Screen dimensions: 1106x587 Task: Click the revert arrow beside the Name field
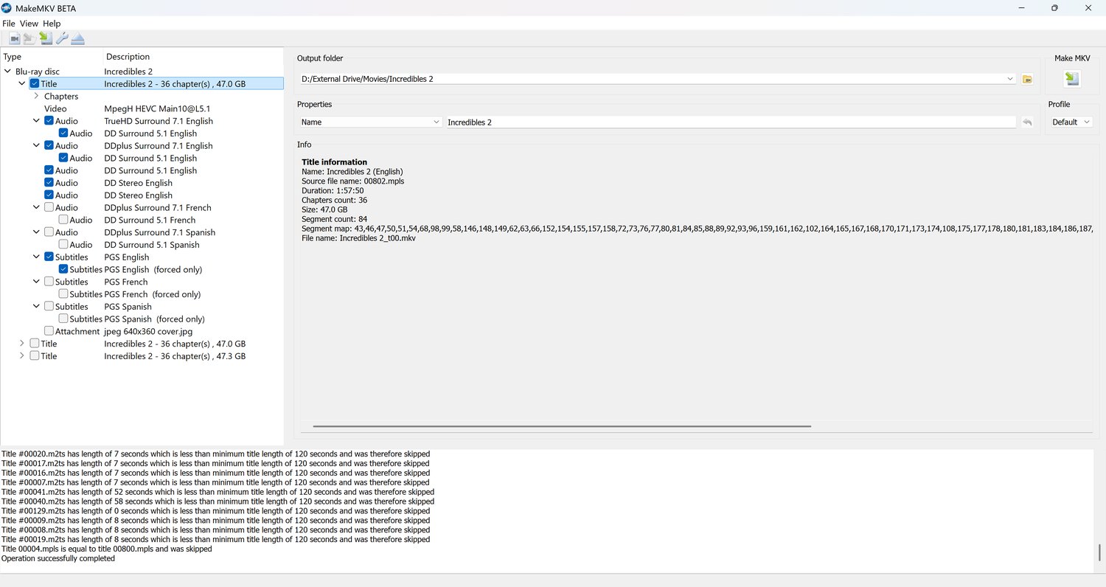coord(1027,122)
